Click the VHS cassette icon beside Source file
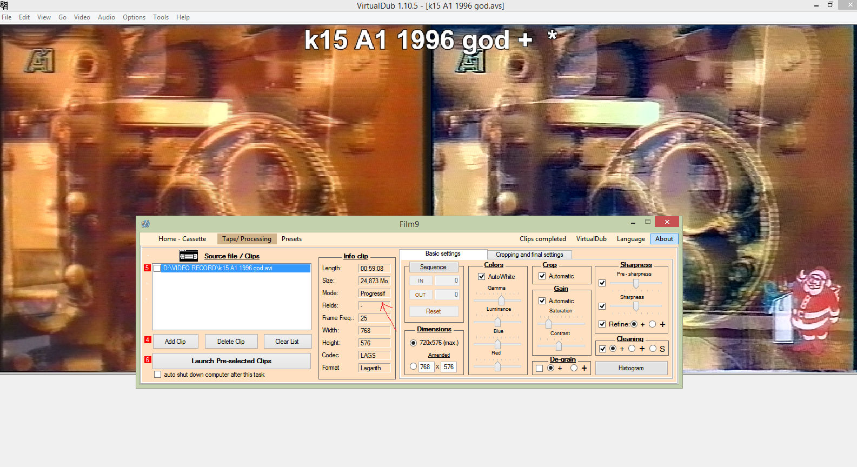857x467 pixels. click(x=189, y=256)
